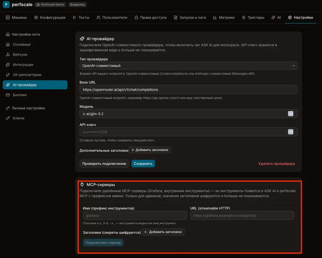Click the Права доступа lock icon
The height and width of the screenshot is (258, 322).
pos(136,18)
